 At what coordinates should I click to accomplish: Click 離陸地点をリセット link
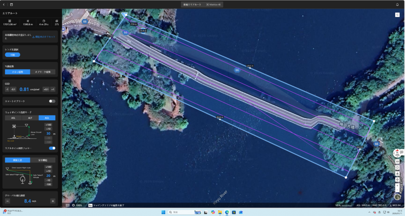[44, 36]
